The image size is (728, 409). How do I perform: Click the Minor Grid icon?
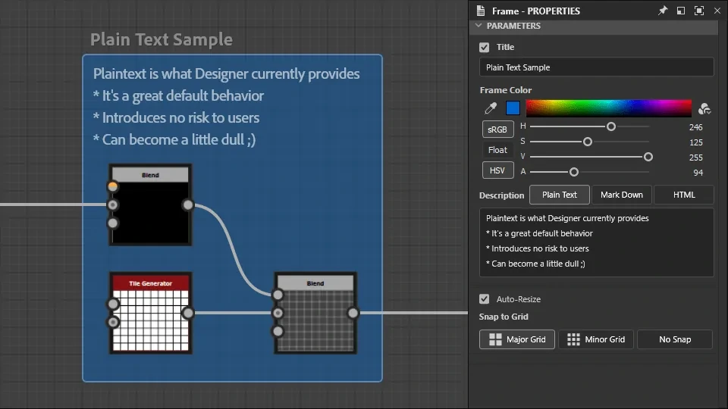573,339
